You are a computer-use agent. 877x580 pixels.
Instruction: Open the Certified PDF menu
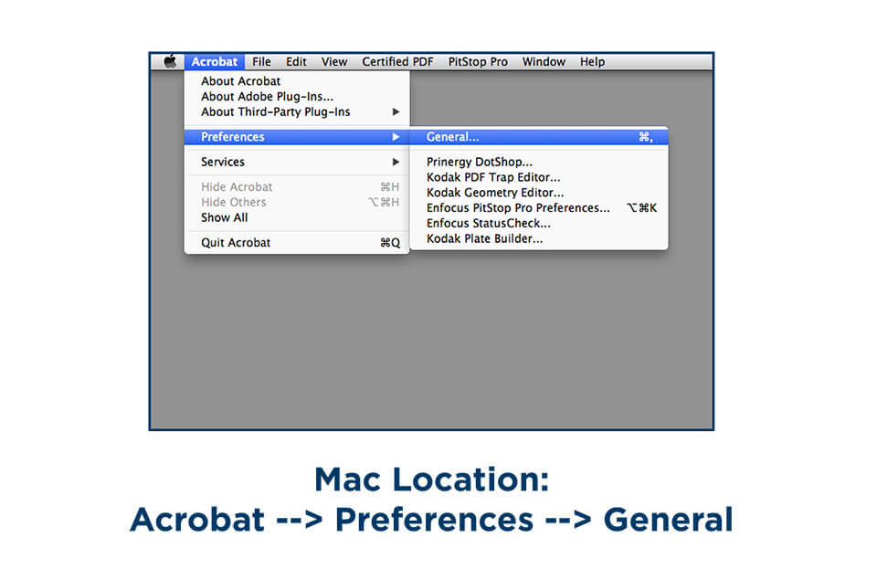click(397, 61)
